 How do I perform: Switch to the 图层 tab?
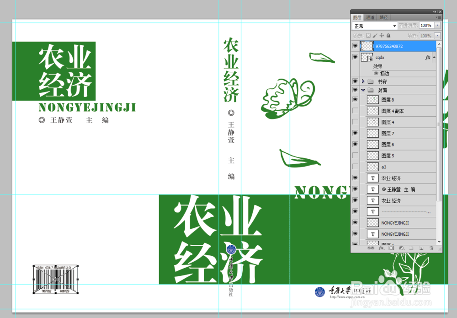pos(357,17)
